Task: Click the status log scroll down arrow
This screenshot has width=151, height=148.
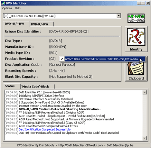Action: click(144, 138)
